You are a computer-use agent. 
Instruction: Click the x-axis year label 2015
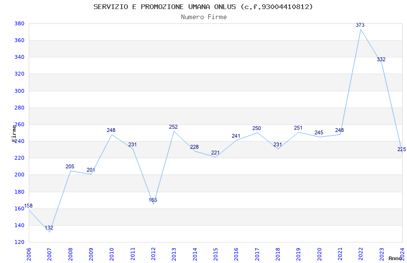click(x=215, y=254)
